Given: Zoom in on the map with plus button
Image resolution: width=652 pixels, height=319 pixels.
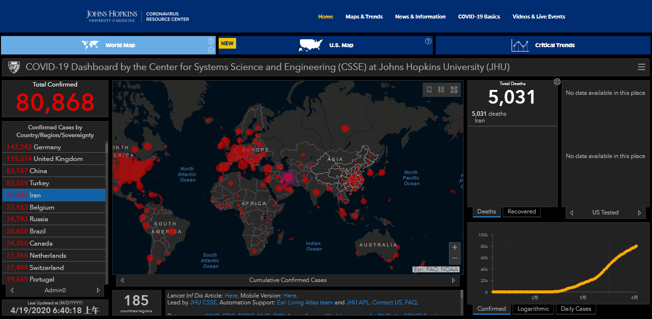Looking at the screenshot, I should pyautogui.click(x=455, y=247).
